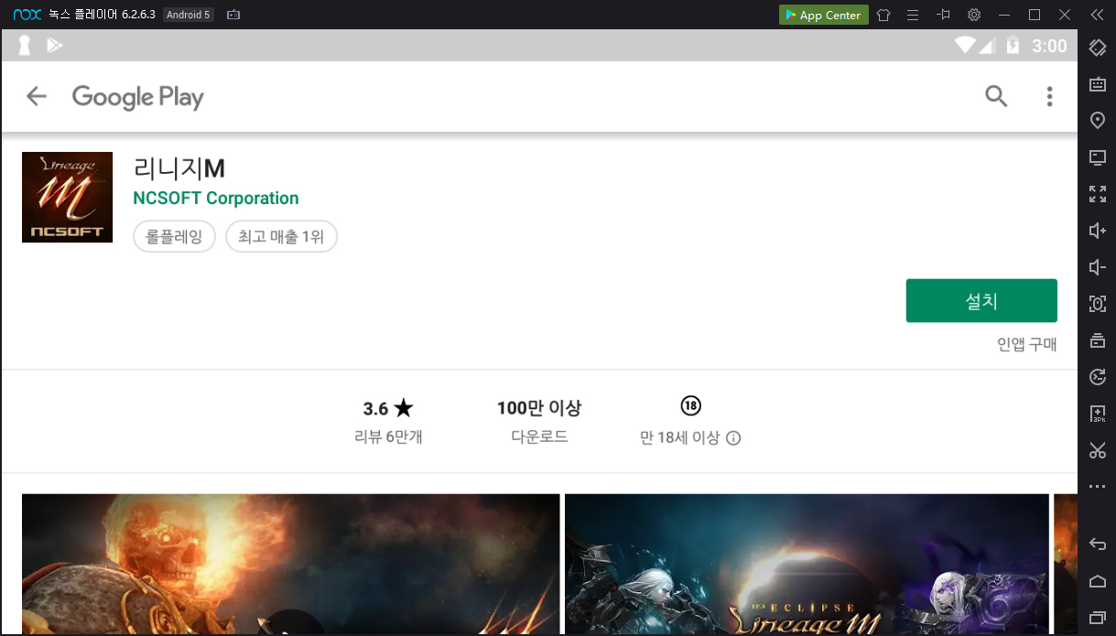
Task: Click the 리뷰 6만개 review count
Action: click(x=388, y=437)
